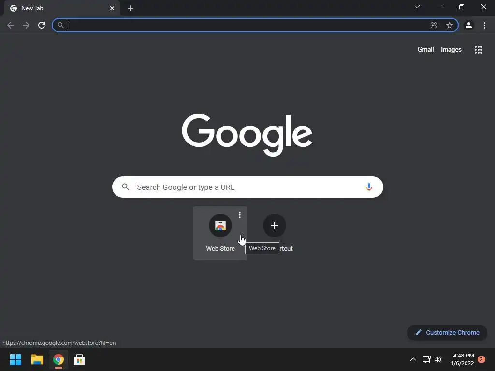Add a shortcut with the plus tile
Image resolution: width=495 pixels, height=371 pixels.
click(275, 226)
